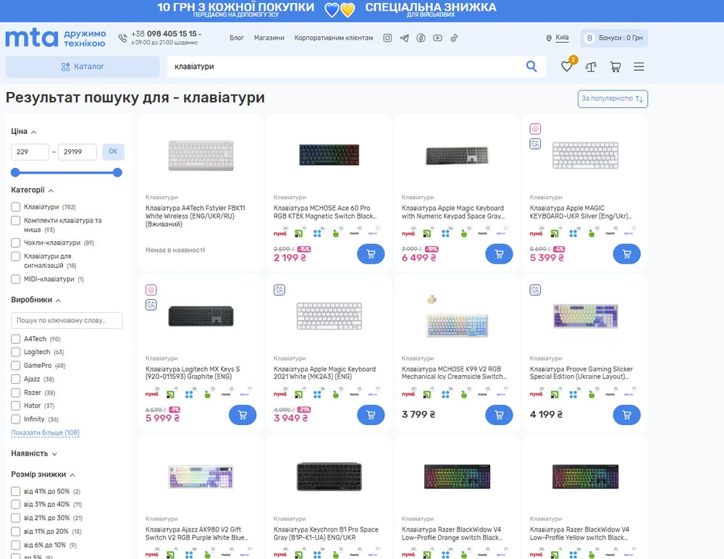Viewport: 724px width, 559px height.
Task: Open the Каталог menu
Action: (83, 67)
